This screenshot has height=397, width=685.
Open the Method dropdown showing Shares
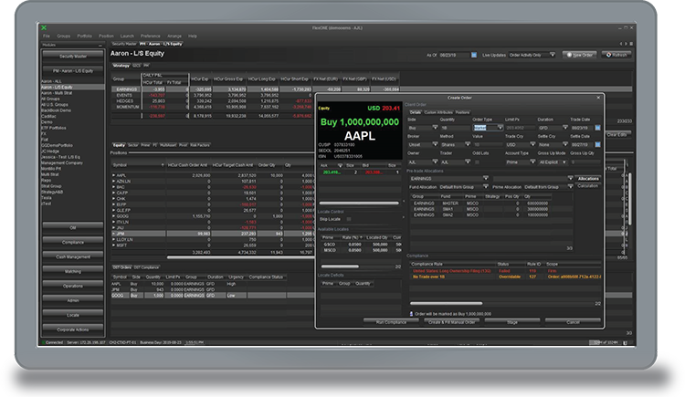point(468,144)
